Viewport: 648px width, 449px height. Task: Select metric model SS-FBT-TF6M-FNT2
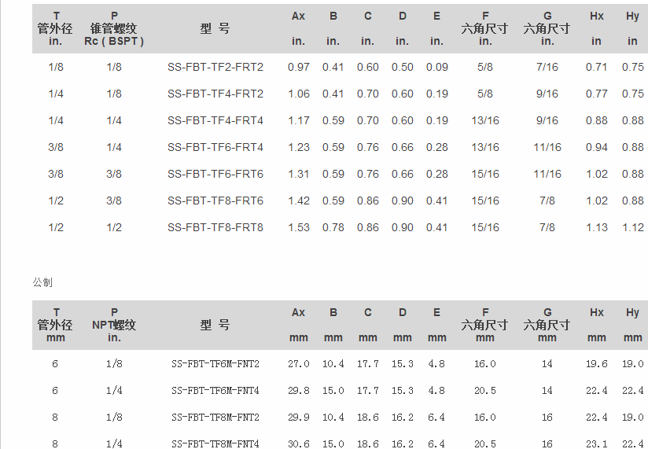click(215, 364)
